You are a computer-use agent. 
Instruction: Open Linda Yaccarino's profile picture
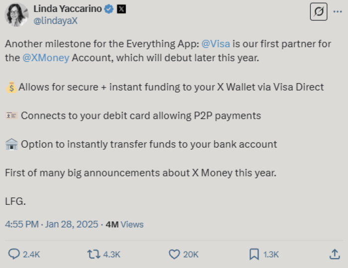point(16,14)
